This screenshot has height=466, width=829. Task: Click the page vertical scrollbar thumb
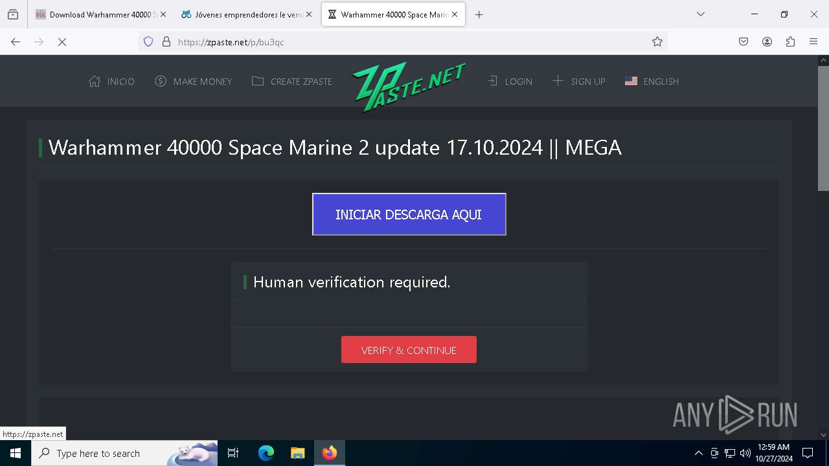point(823,128)
